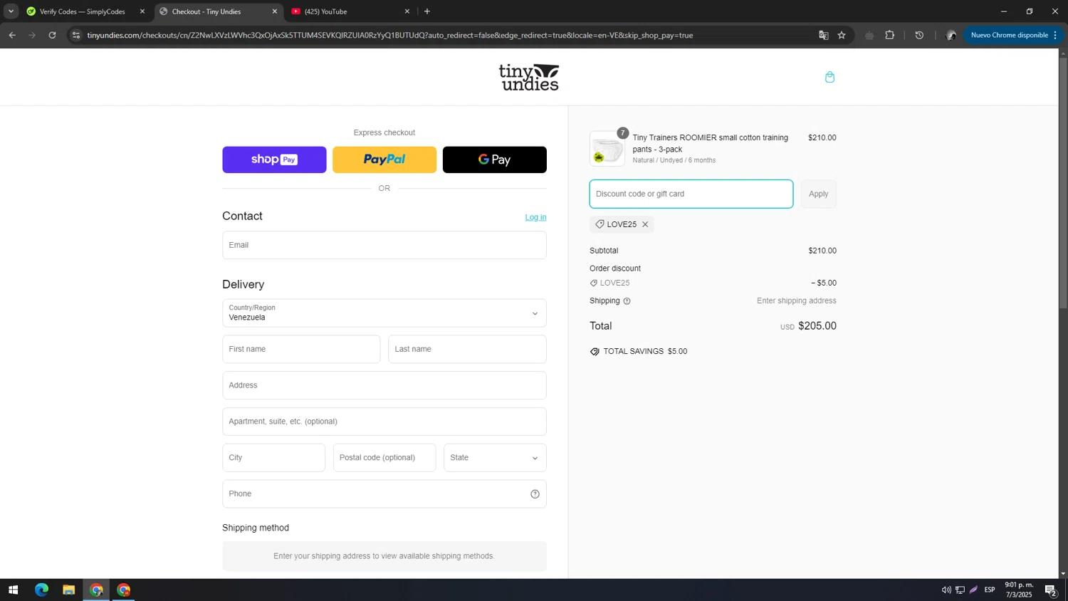1068x601 pixels.
Task: Open the notification center icon
Action: [x=1050, y=590]
